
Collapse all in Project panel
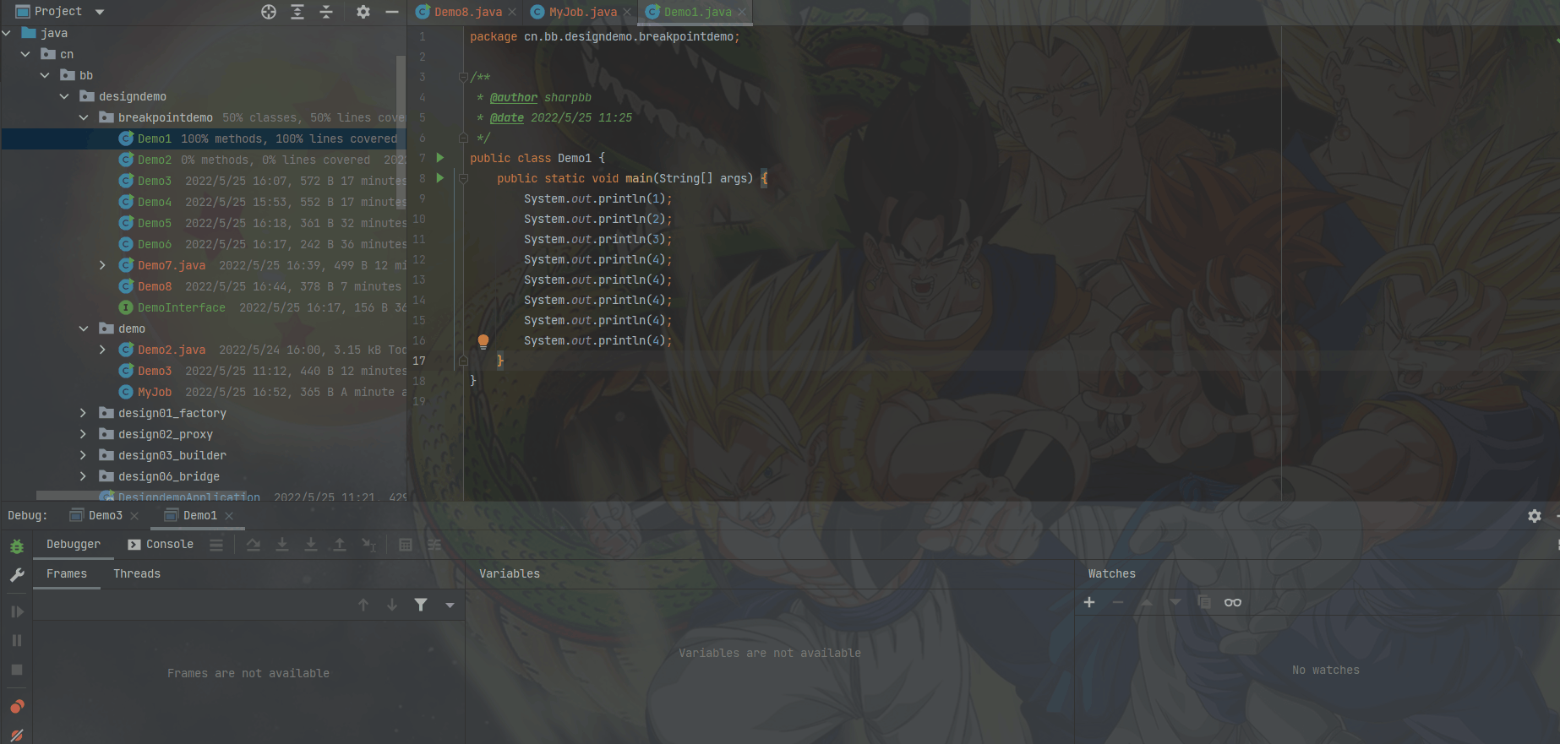pos(326,12)
